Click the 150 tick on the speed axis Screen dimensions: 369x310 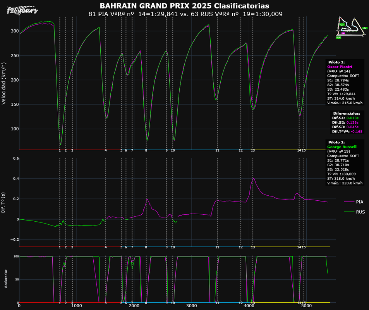point(15,104)
